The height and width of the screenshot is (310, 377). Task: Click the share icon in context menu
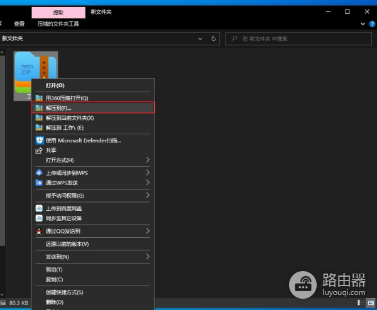39,150
